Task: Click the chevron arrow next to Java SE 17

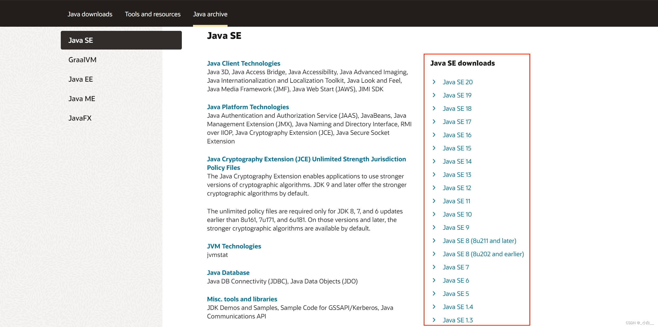Action: point(434,122)
